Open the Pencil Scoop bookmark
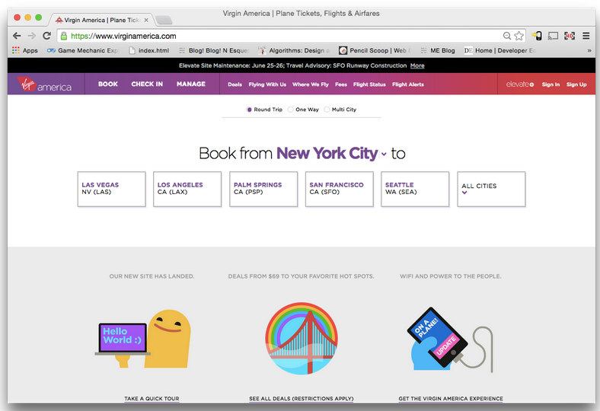 375,50
